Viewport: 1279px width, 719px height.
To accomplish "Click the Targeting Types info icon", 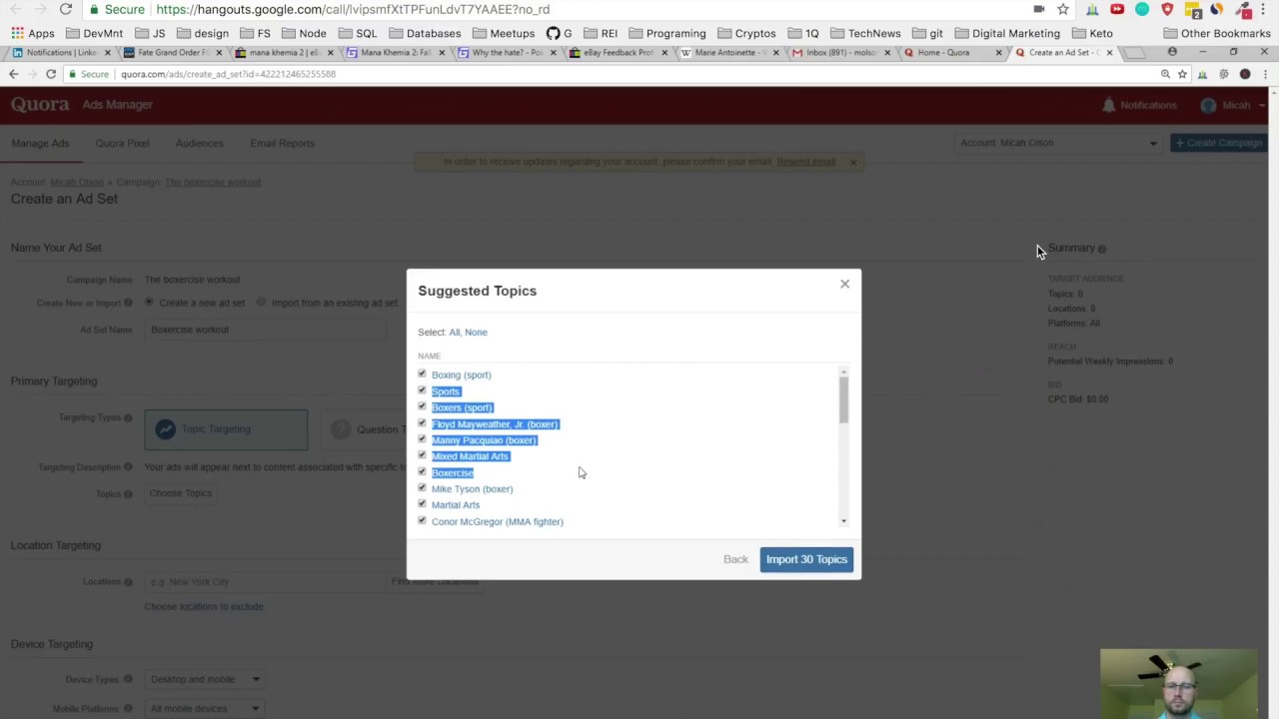I will click(128, 417).
